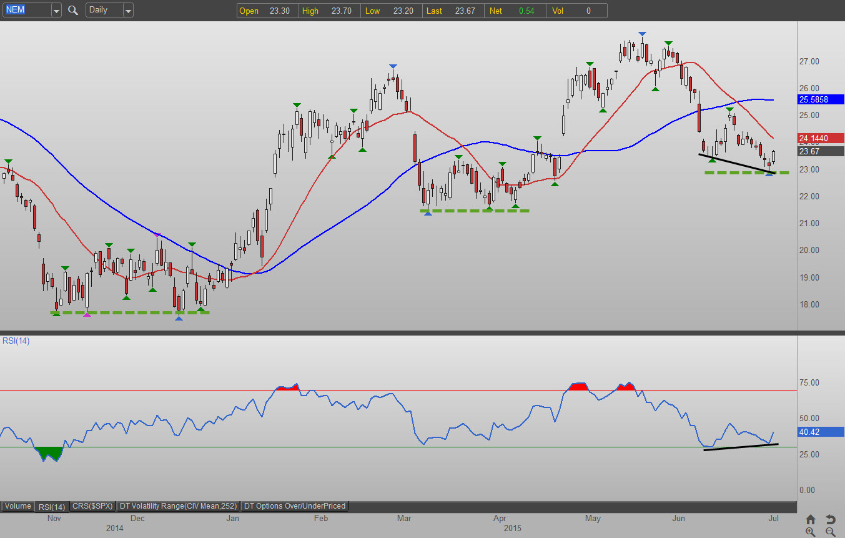Viewport: 845px width, 538px height.
Task: Click the blue triangle above the May peak
Action: pos(642,34)
